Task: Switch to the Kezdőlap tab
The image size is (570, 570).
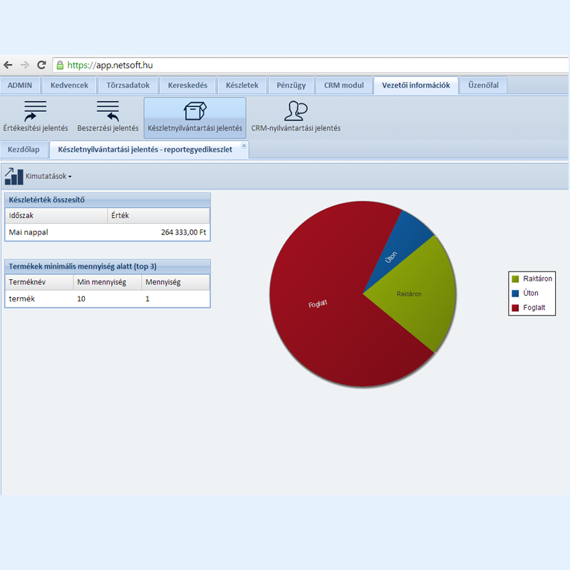Action: click(24, 150)
